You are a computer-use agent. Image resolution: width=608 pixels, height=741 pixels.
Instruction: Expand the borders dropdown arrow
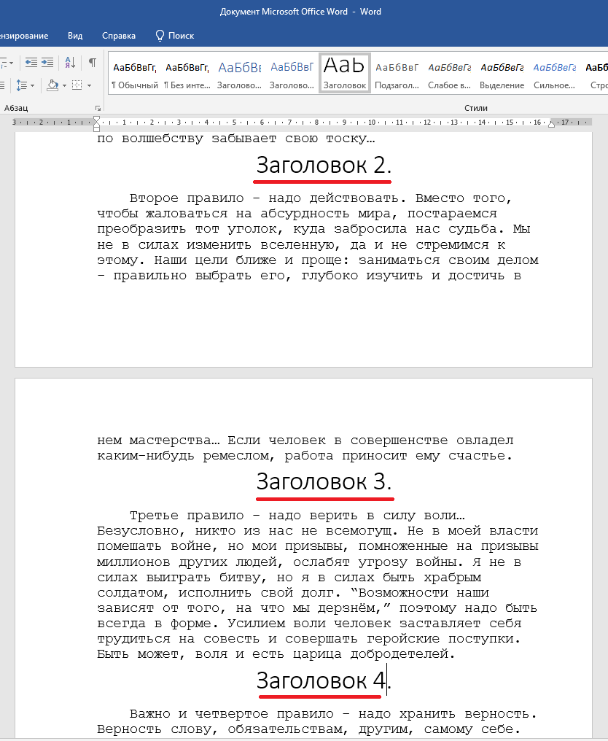(89, 85)
